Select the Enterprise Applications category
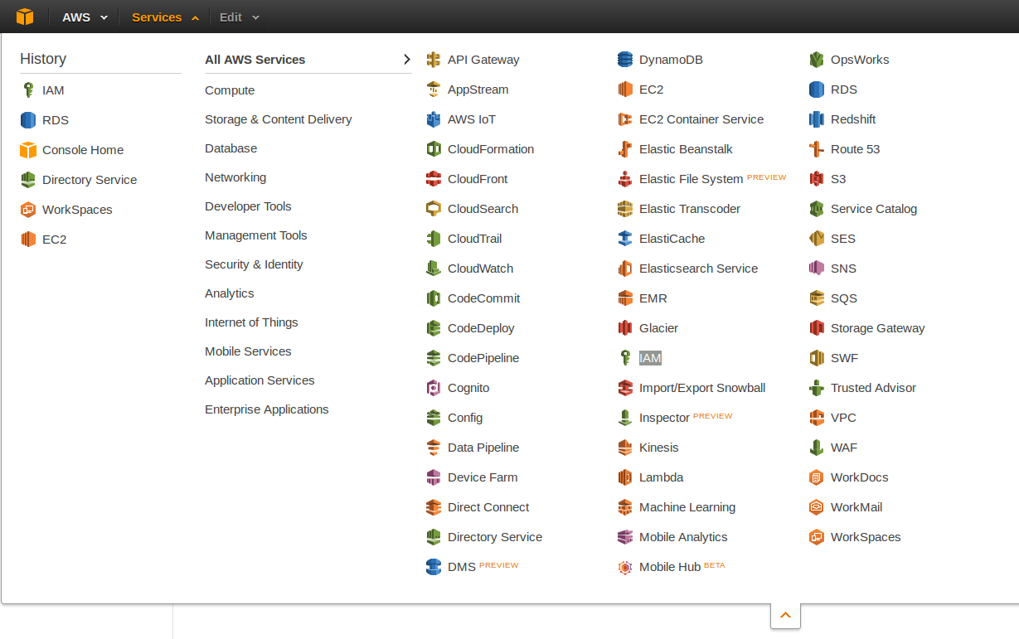Screen dimensions: 1019x639 (x=267, y=409)
